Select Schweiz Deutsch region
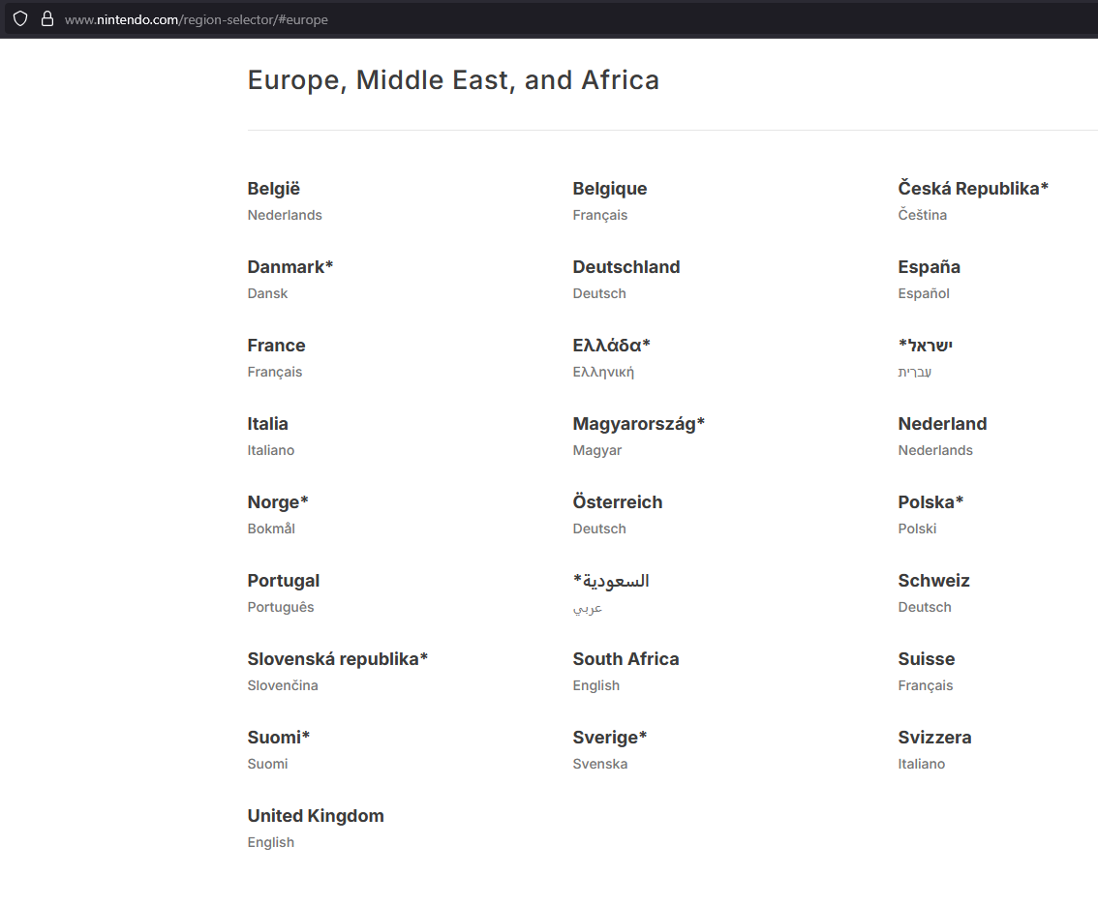1098x907 pixels. (x=933, y=592)
